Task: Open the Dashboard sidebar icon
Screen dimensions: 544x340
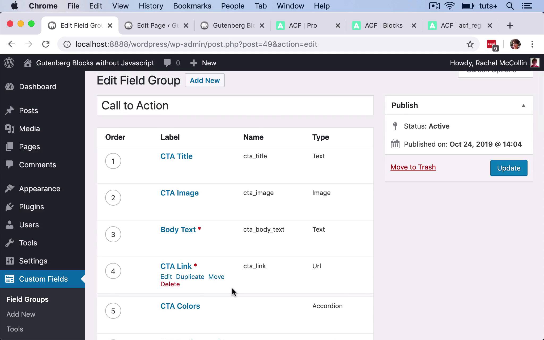Action: [10, 87]
